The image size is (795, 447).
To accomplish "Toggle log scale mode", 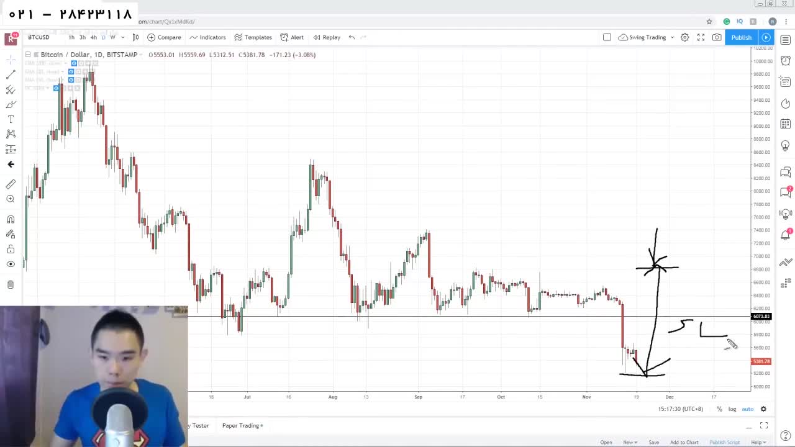I will (x=732, y=409).
